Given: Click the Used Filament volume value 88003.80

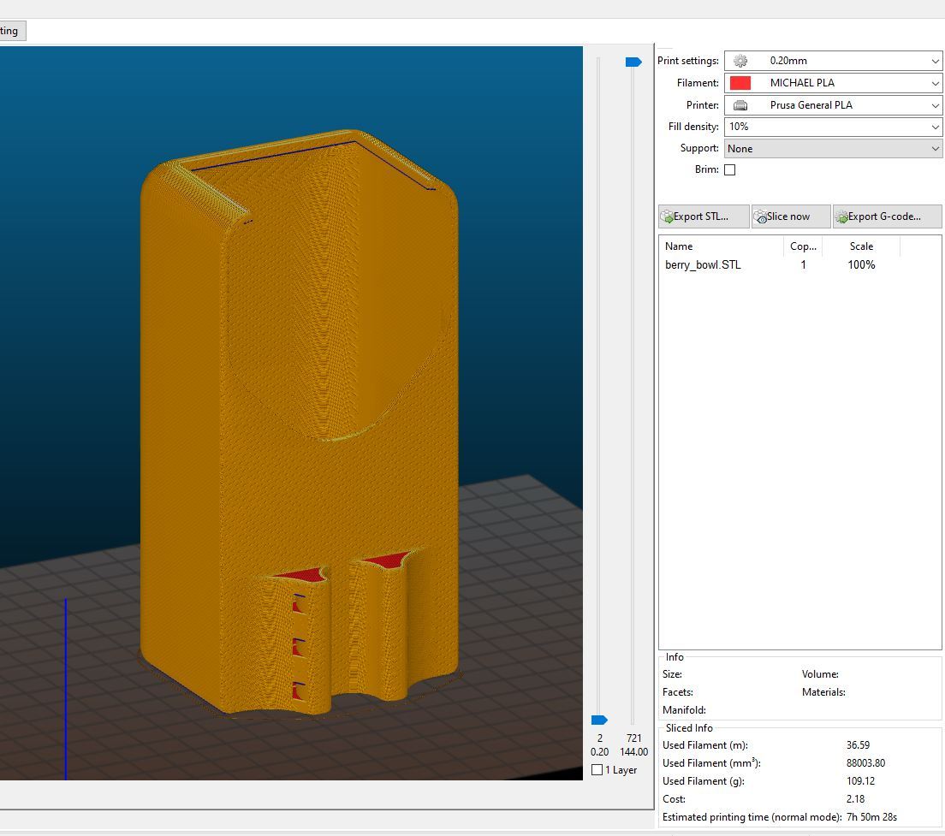Looking at the screenshot, I should (865, 763).
